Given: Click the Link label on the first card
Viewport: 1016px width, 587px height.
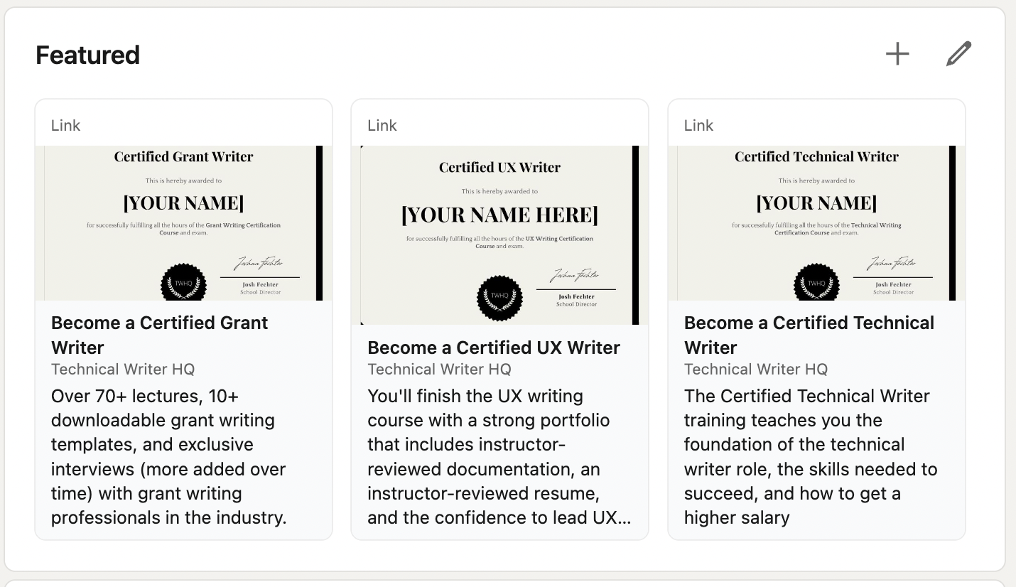Looking at the screenshot, I should (x=65, y=125).
